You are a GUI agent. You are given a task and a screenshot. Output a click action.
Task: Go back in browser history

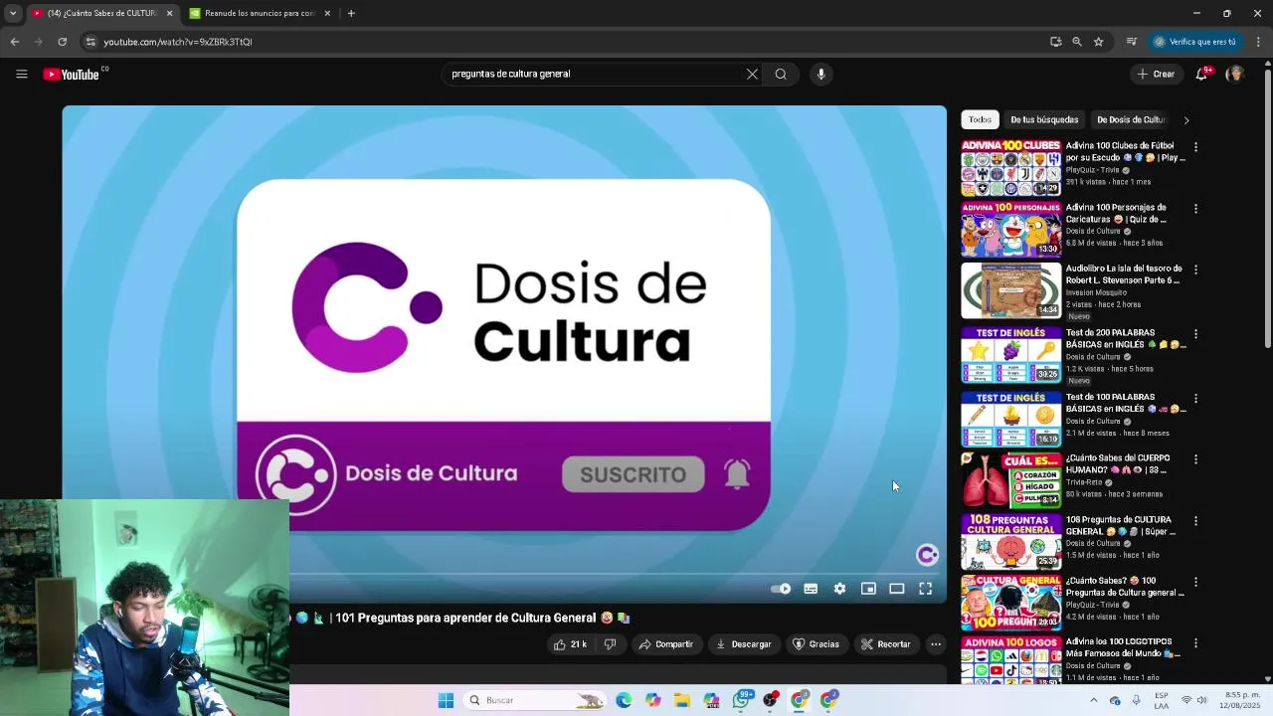[14, 42]
